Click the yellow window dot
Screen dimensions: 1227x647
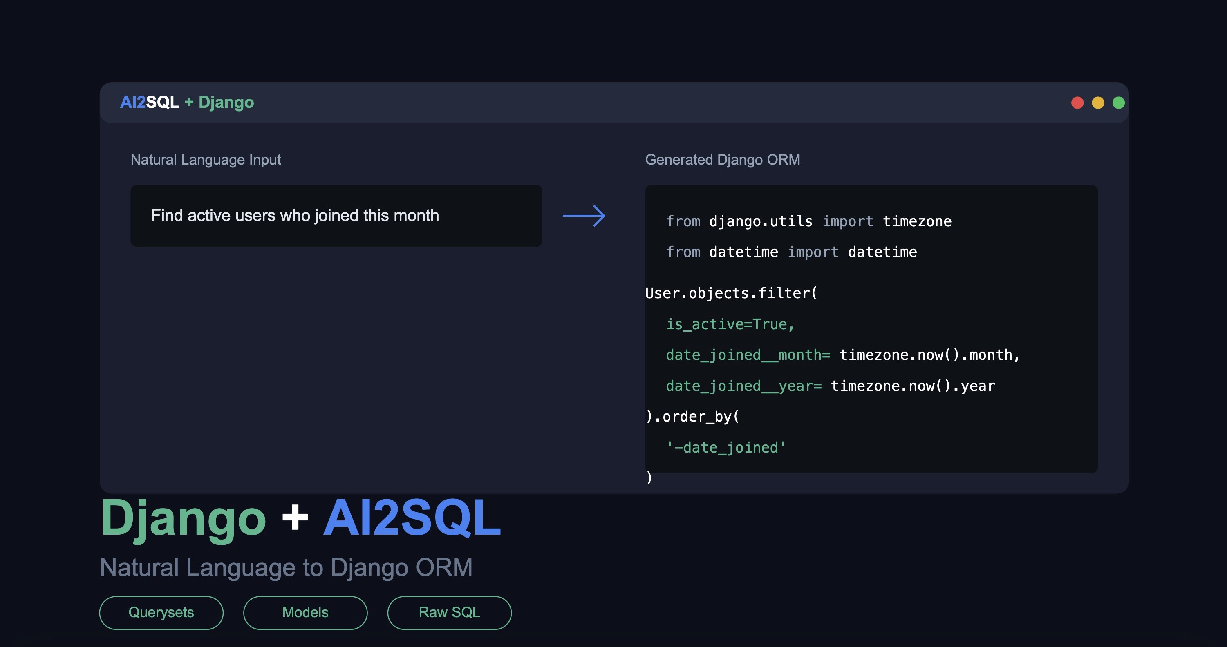(x=1097, y=103)
